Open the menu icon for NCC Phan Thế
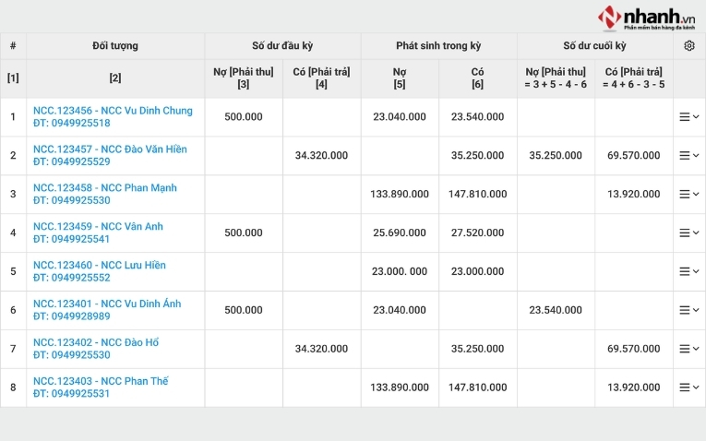706x441 pixels. (x=688, y=388)
